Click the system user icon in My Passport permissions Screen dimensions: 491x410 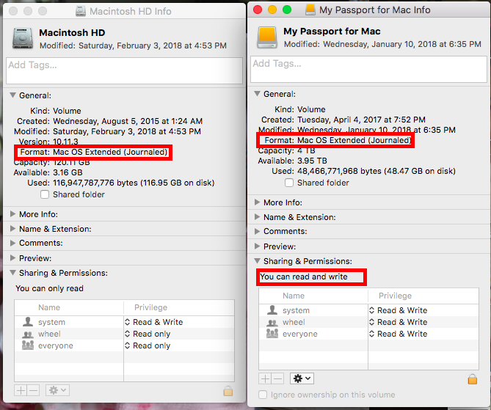coord(272,310)
